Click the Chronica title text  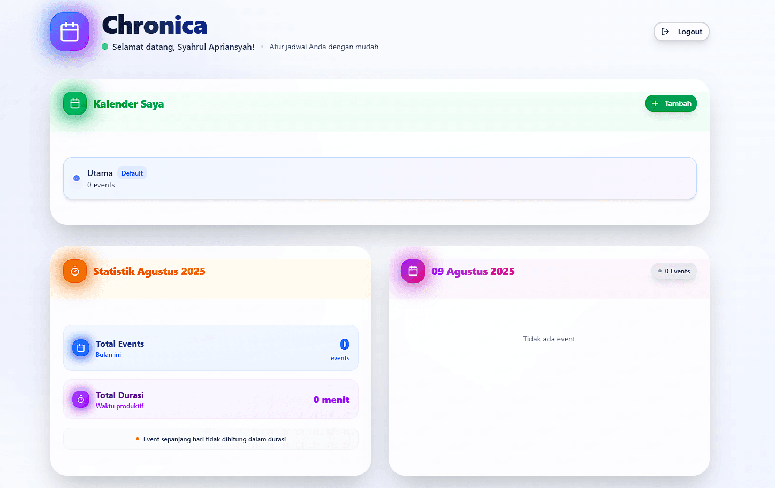[x=155, y=25]
